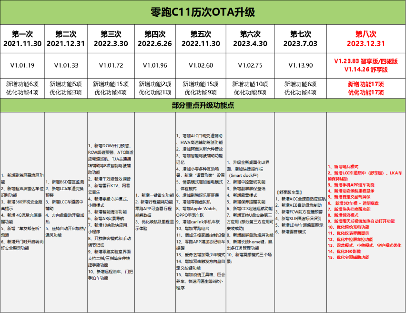Click red '8、新增经济模式' entry
The image size is (406, 313).
[343, 215]
